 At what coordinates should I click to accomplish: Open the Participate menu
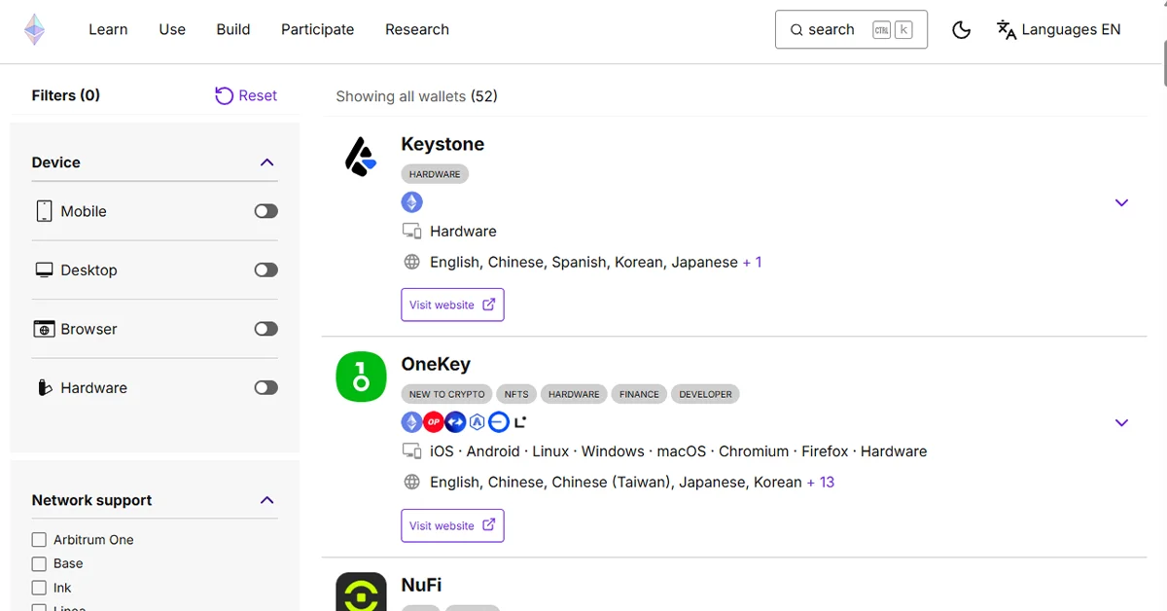click(x=318, y=29)
